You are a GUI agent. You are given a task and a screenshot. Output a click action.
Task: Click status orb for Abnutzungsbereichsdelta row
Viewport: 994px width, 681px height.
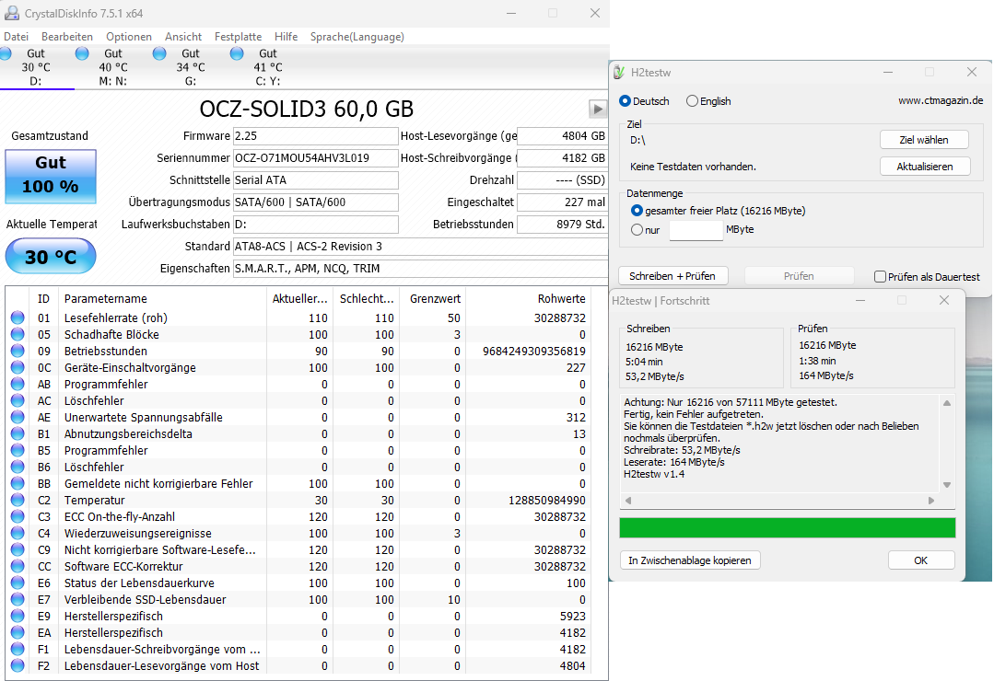pyautogui.click(x=18, y=433)
